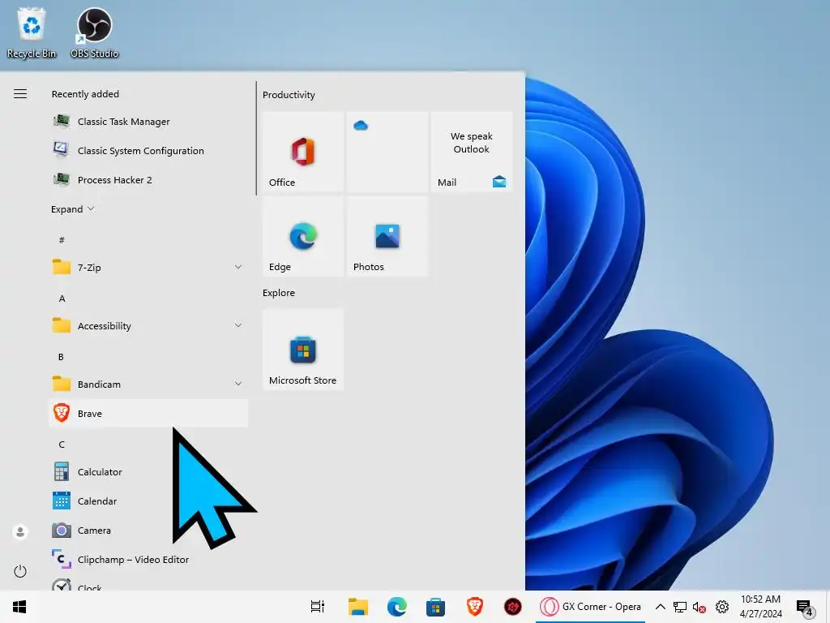Open Microsoft Store from the taskbar
830x623 pixels.
pyautogui.click(x=435, y=607)
